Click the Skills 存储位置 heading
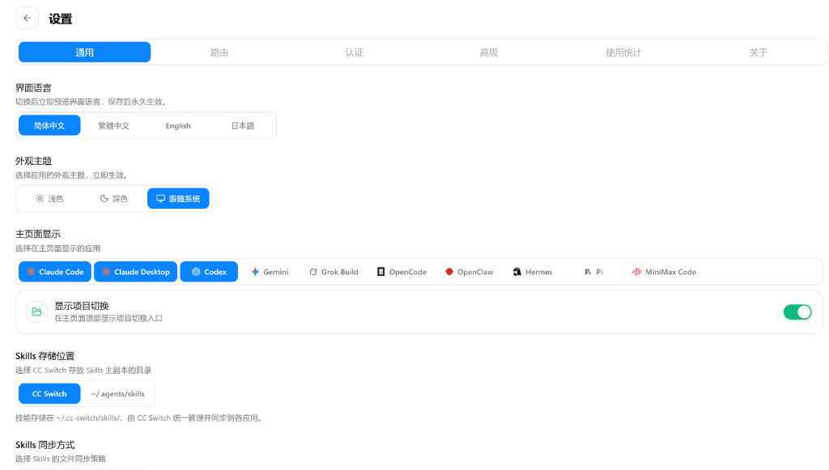This screenshot has width=829, height=470. pyautogui.click(x=45, y=356)
